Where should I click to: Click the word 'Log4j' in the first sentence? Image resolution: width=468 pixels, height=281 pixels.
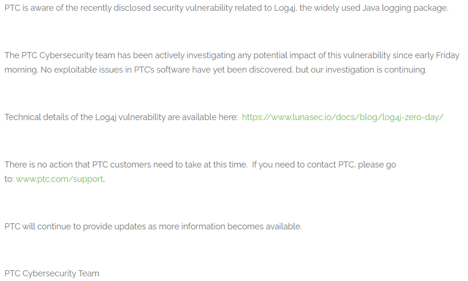click(x=285, y=8)
